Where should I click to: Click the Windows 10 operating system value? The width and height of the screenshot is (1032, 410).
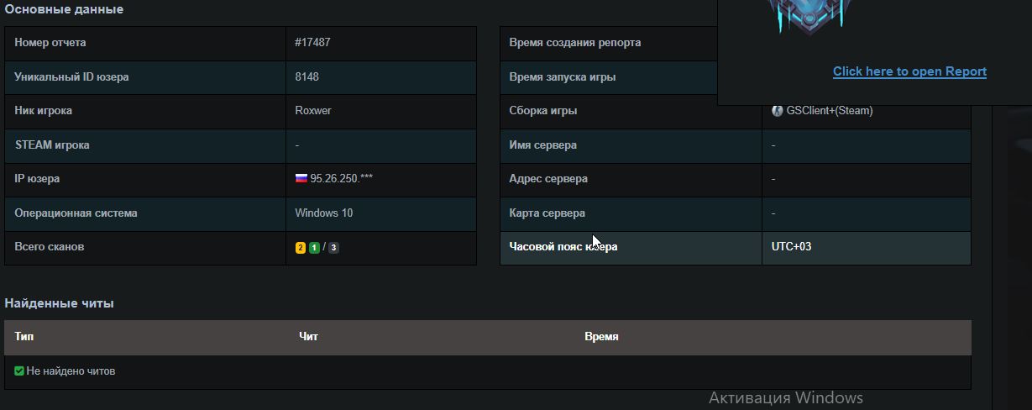click(324, 213)
